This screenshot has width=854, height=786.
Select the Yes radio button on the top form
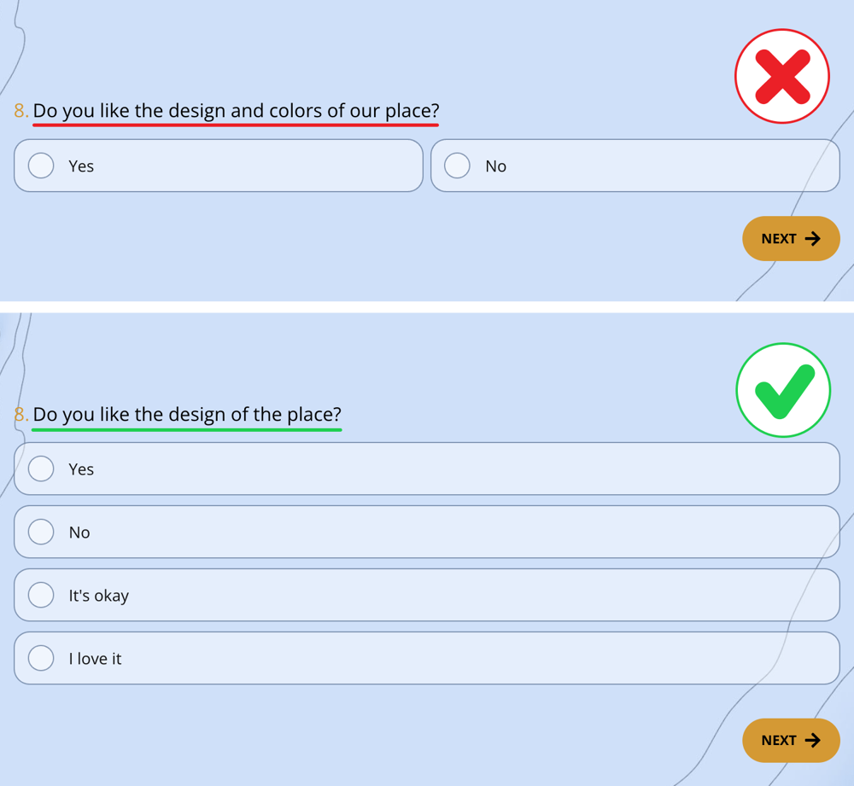[40, 166]
